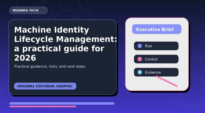Select the Risk item row
205x113 pixels.
point(156,46)
